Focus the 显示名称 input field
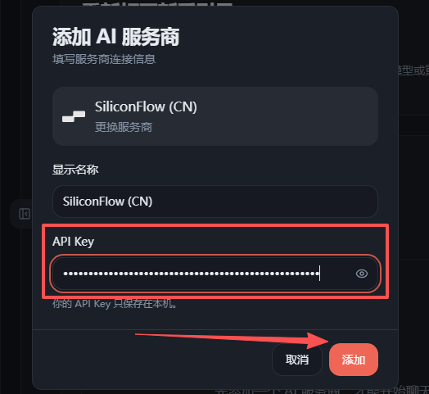This screenshot has width=429, height=394. 215,202
